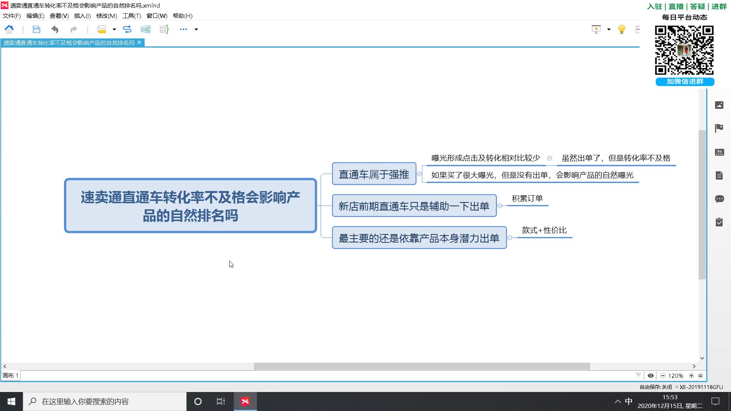Open Task View on taskbar
The height and width of the screenshot is (411, 731).
pos(221,401)
